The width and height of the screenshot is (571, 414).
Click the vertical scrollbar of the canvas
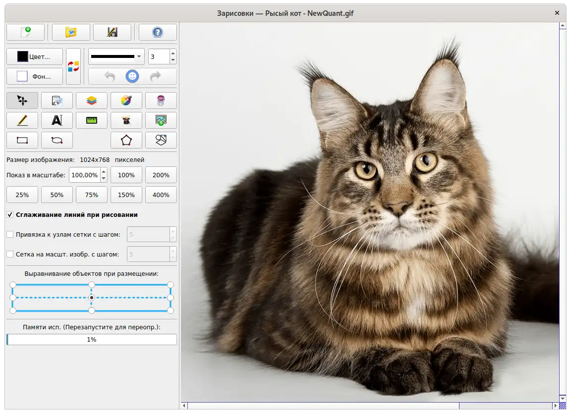562,212
